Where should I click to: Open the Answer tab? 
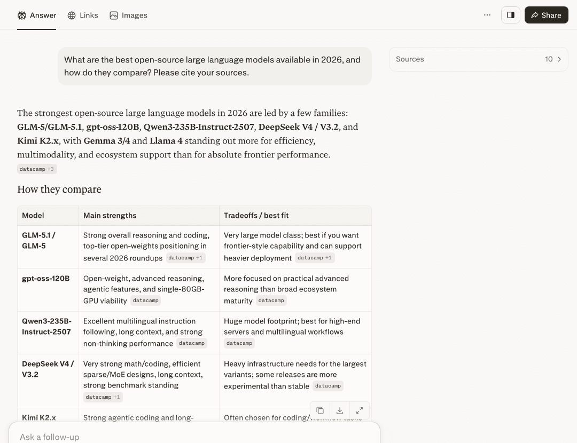37,15
